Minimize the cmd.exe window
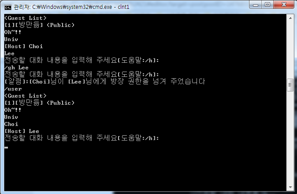297x194 pixels. (x=255, y=5)
